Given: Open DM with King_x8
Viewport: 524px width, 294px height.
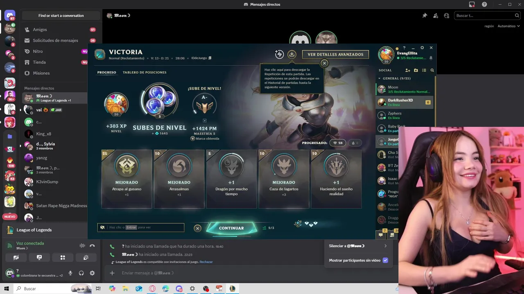Looking at the screenshot, I should click(54, 134).
